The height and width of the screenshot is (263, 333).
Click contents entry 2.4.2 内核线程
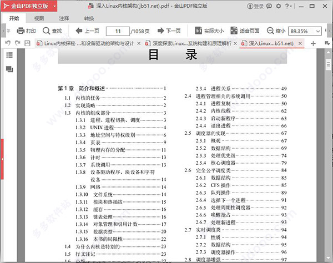[241, 111]
